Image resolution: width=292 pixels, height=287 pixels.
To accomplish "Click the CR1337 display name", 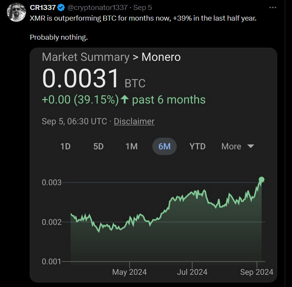I will click(43, 8).
